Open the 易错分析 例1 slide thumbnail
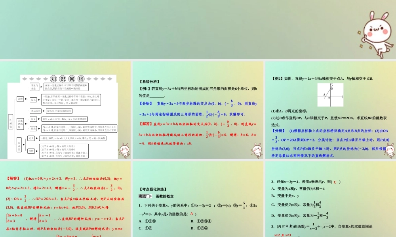This screenshot has height=237, width=396. click(198, 110)
